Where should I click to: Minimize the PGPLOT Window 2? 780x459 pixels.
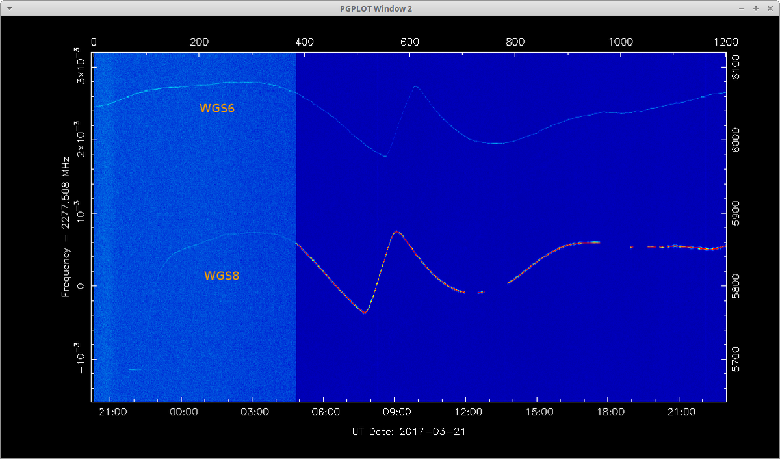point(743,8)
